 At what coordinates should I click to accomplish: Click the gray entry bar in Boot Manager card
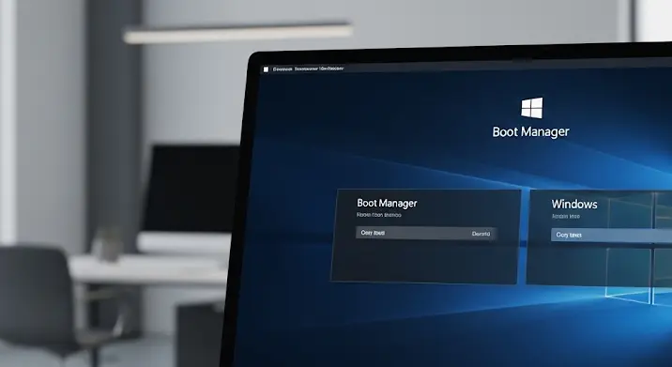point(426,233)
